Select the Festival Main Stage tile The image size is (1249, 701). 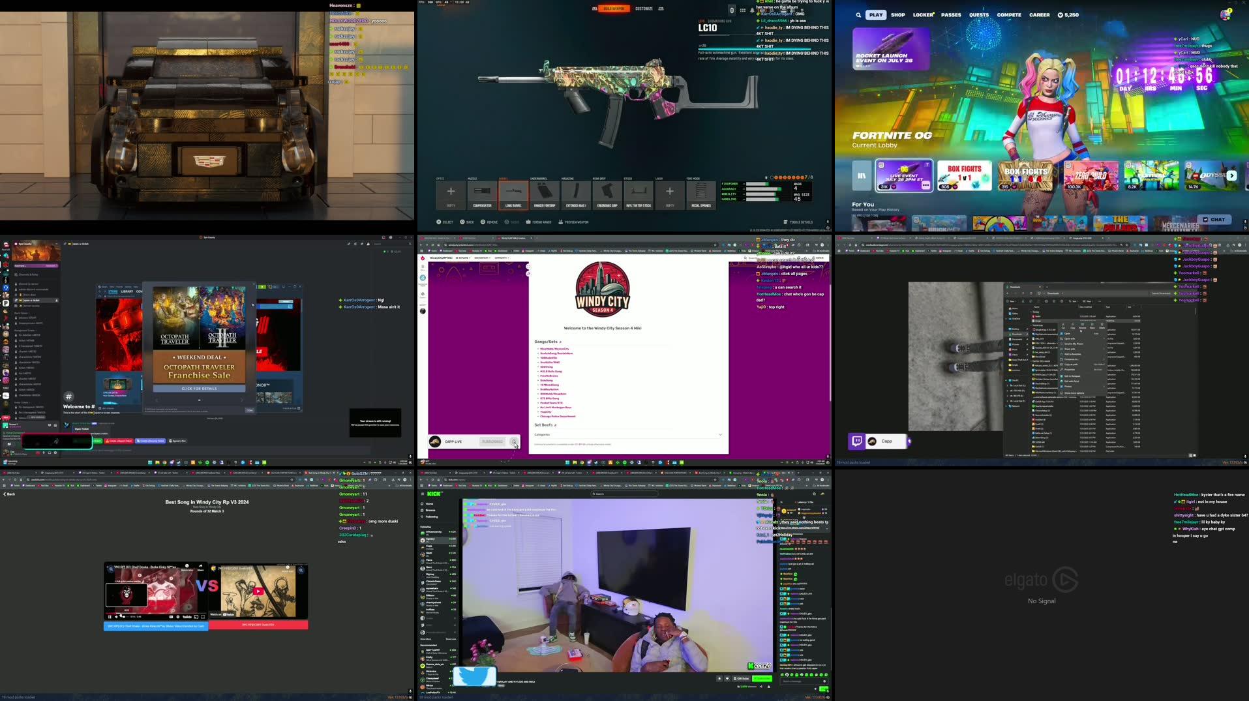coord(1152,175)
